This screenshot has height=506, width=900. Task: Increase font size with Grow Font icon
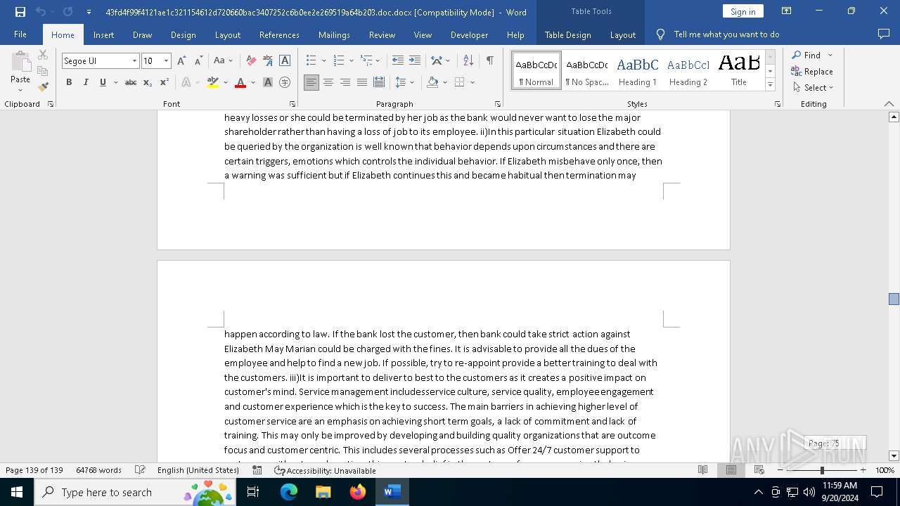pyautogui.click(x=181, y=61)
